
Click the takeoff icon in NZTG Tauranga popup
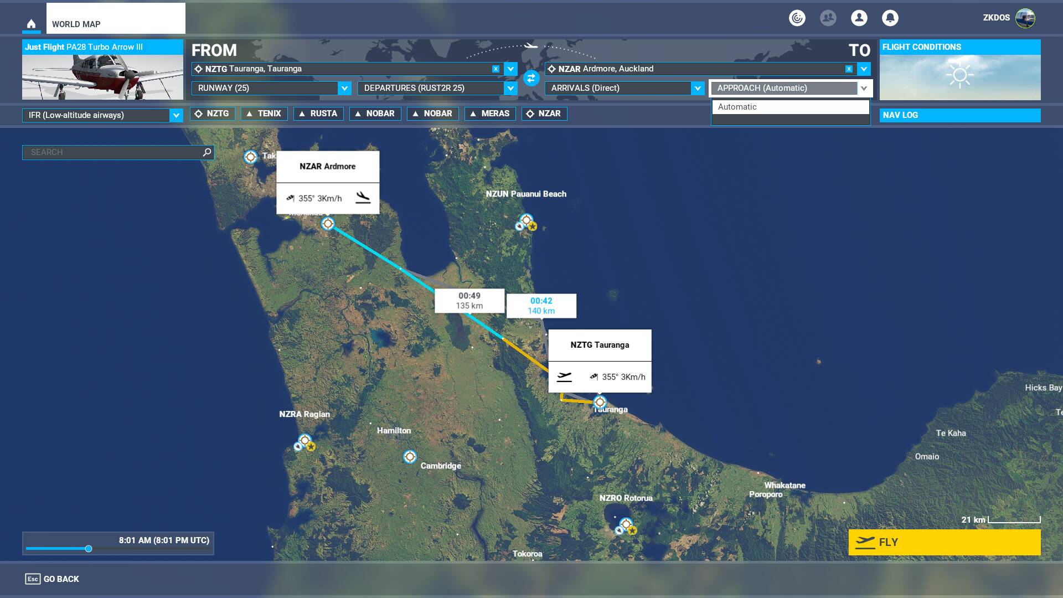coord(564,377)
